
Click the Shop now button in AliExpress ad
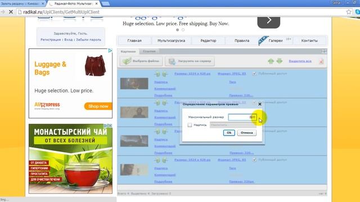[x=98, y=106]
